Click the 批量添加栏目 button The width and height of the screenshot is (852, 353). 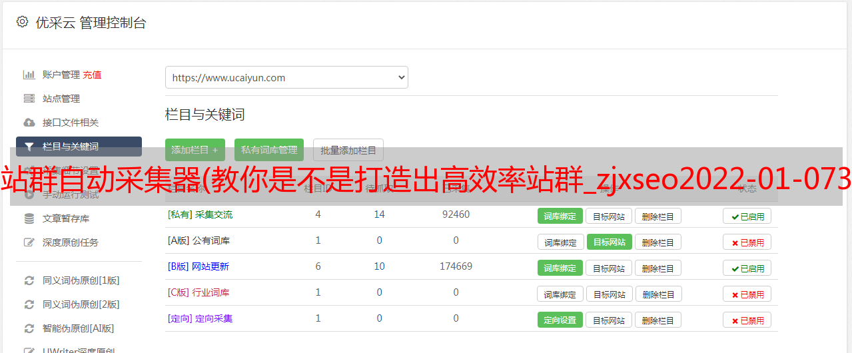[348, 150]
